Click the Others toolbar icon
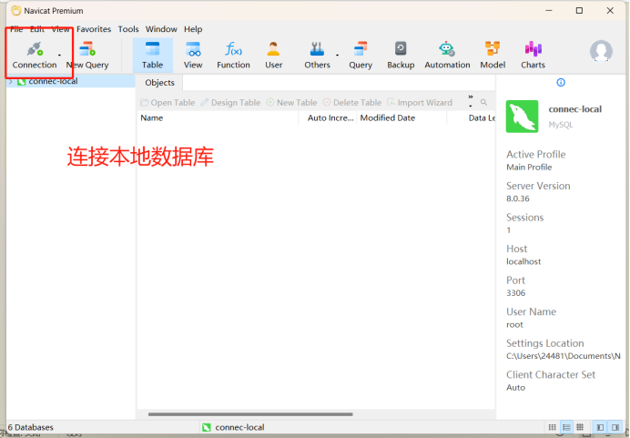The width and height of the screenshot is (630, 438). click(x=317, y=55)
